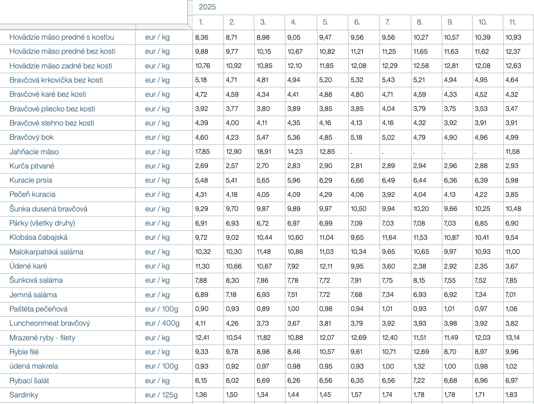Click the Kuracie prsia row label
This screenshot has width=534, height=404.
(31, 180)
